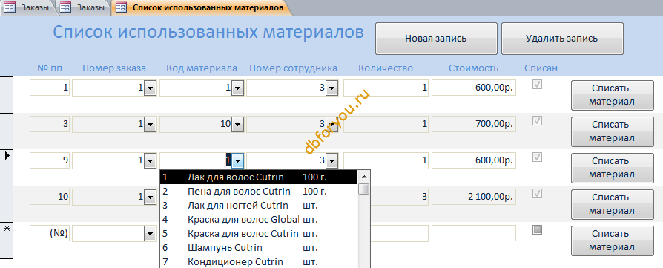Toggle Списан checkbox for record 9

point(538,157)
